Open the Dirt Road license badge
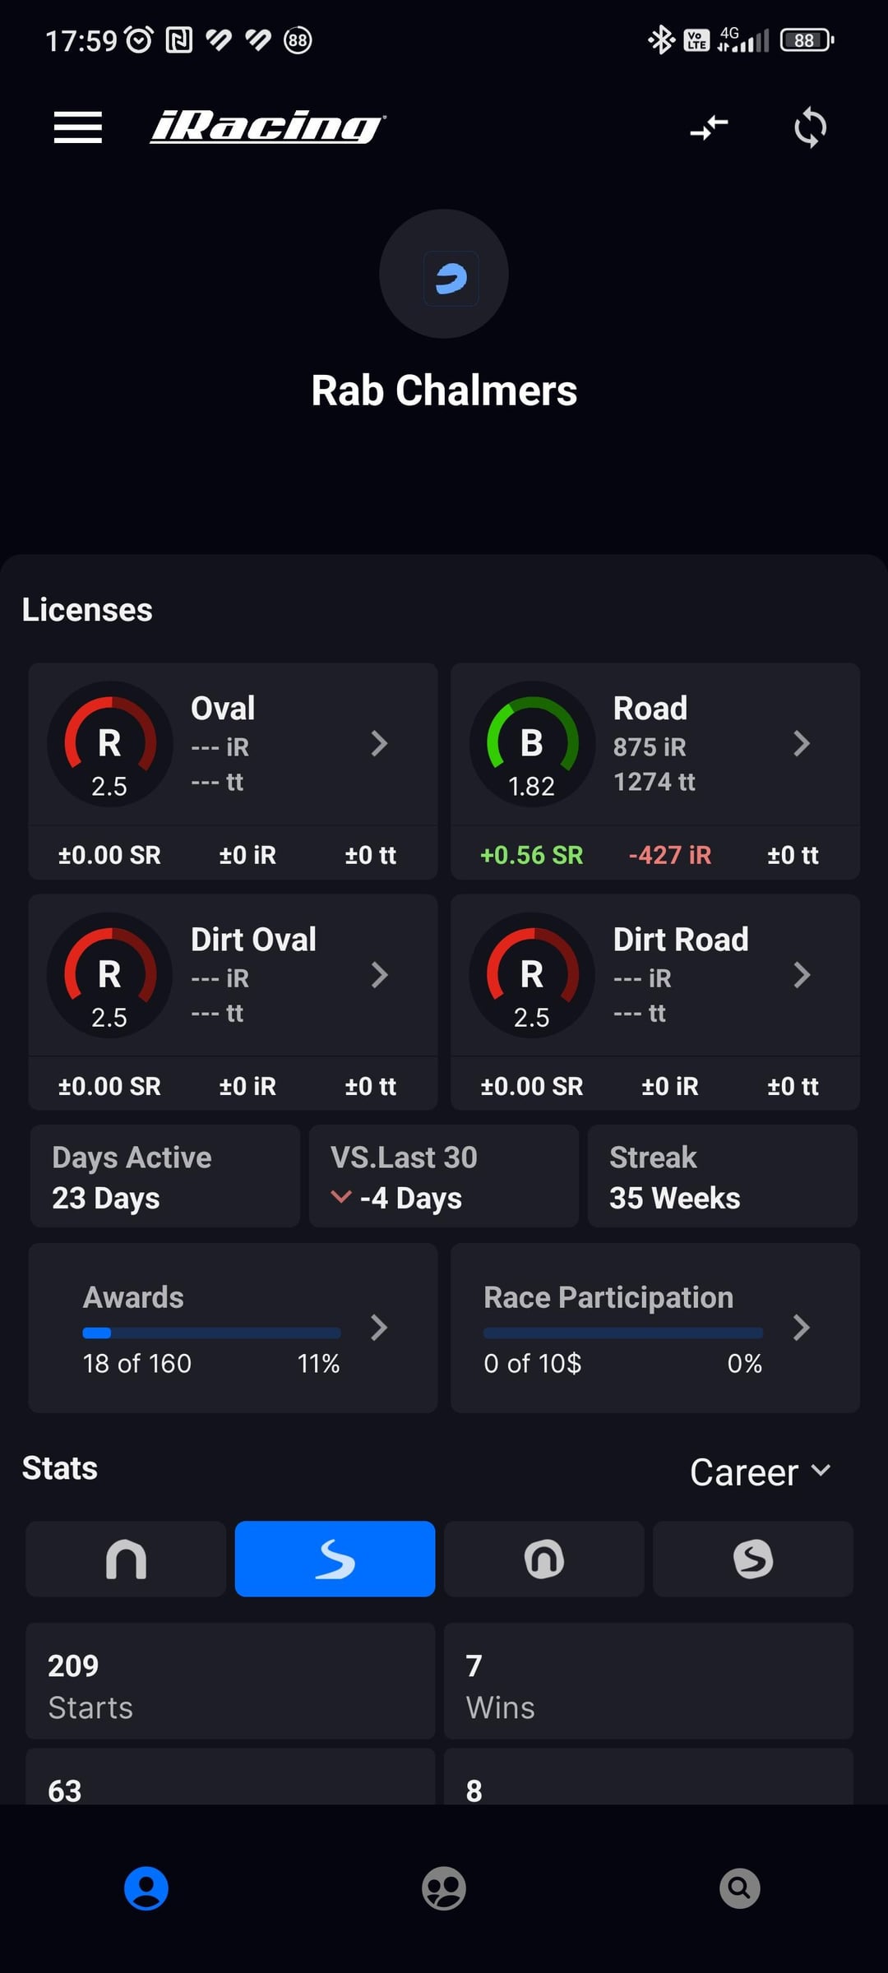Image resolution: width=888 pixels, height=1973 pixels. (x=532, y=975)
